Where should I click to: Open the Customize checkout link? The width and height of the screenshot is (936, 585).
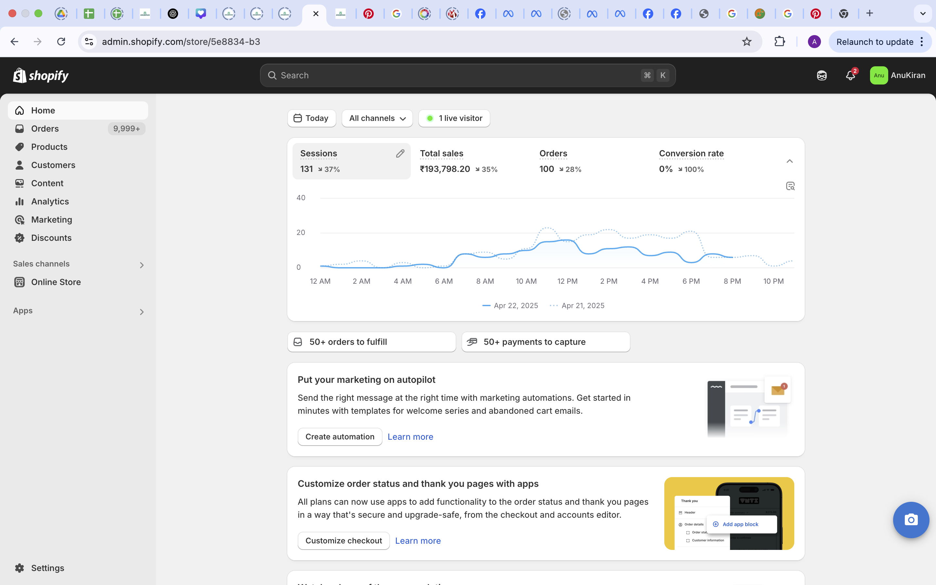click(343, 540)
